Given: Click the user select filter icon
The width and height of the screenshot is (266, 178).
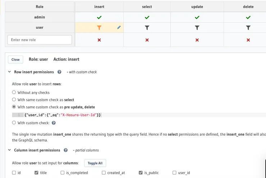Looking at the screenshot, I should [x=147, y=28].
